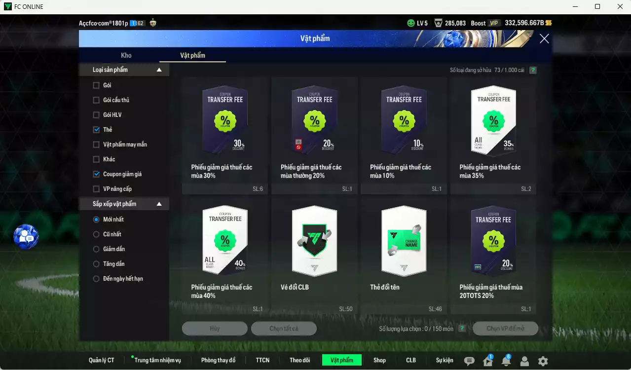Image resolution: width=631 pixels, height=370 pixels.
Task: Enable the Gói cầu thủ checkbox
Action: pos(96,100)
